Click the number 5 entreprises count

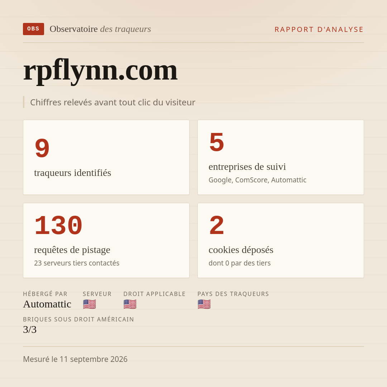(216, 142)
